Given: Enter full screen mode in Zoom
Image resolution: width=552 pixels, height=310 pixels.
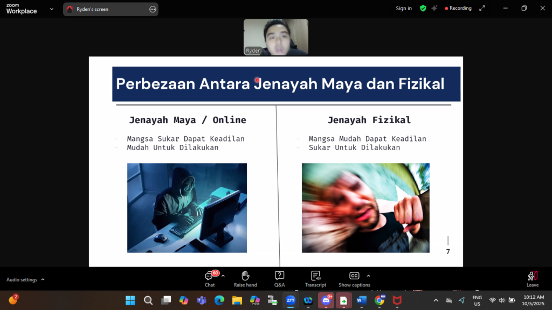Looking at the screenshot, I should click(x=482, y=9).
